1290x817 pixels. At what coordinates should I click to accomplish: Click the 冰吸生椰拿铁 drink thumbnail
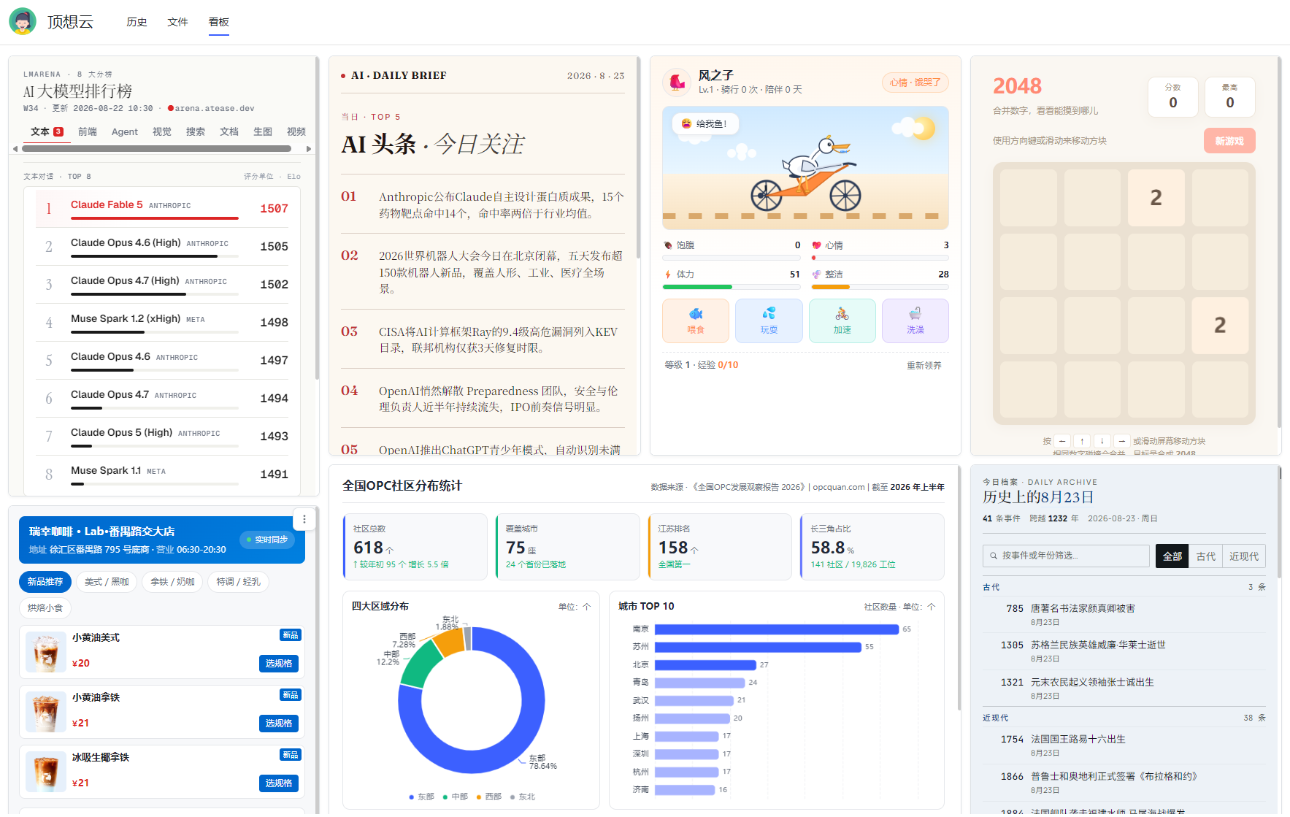pos(46,772)
